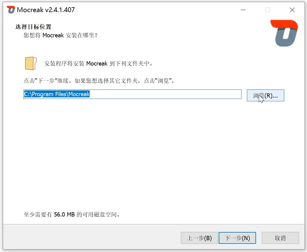Click the 您想将 Mocreak 安装在哪里 subtitle

[60, 35]
